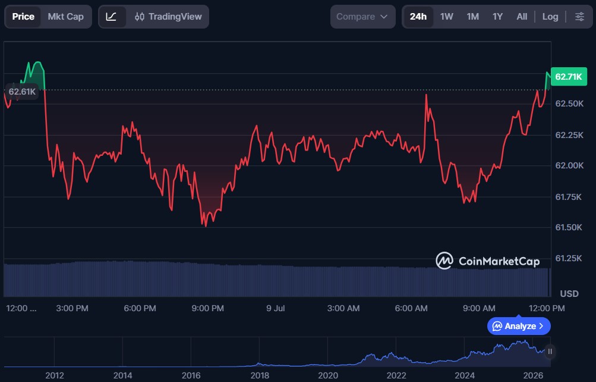Select the 1W time range
This screenshot has height=382, width=596.
(x=447, y=17)
